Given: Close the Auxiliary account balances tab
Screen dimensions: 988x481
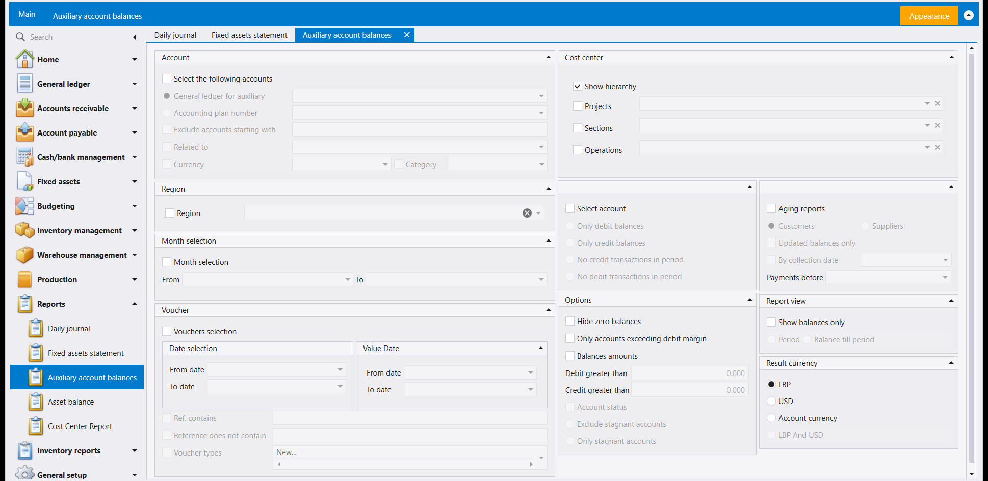Looking at the screenshot, I should coord(407,35).
